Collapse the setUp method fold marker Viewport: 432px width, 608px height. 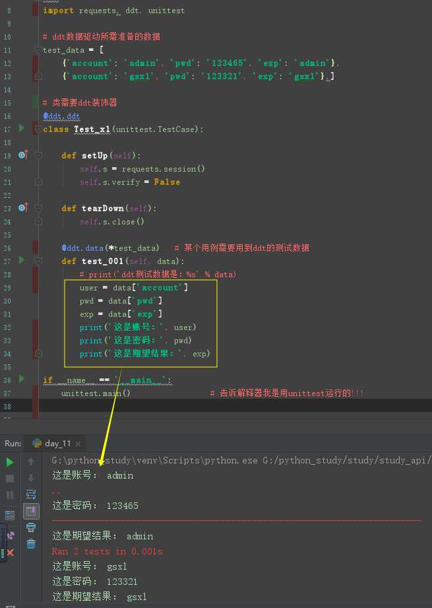coord(38,155)
